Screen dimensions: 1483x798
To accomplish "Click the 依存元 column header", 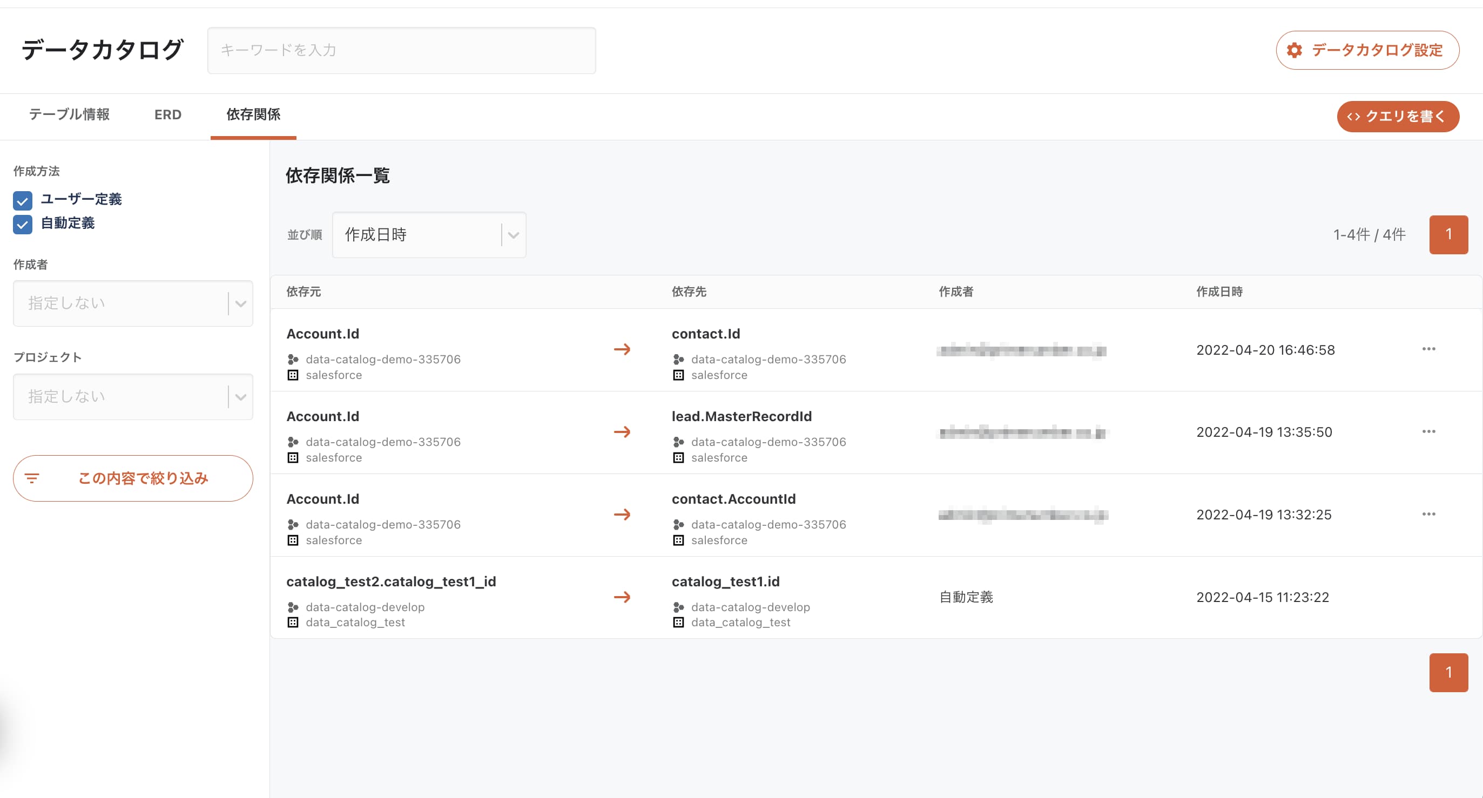I will tap(304, 292).
